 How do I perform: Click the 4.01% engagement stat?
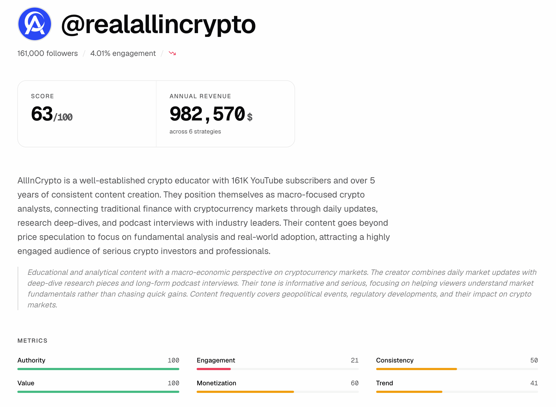pos(123,53)
